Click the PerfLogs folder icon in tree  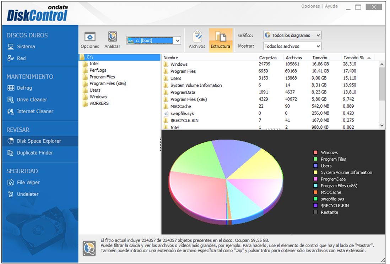[85, 70]
